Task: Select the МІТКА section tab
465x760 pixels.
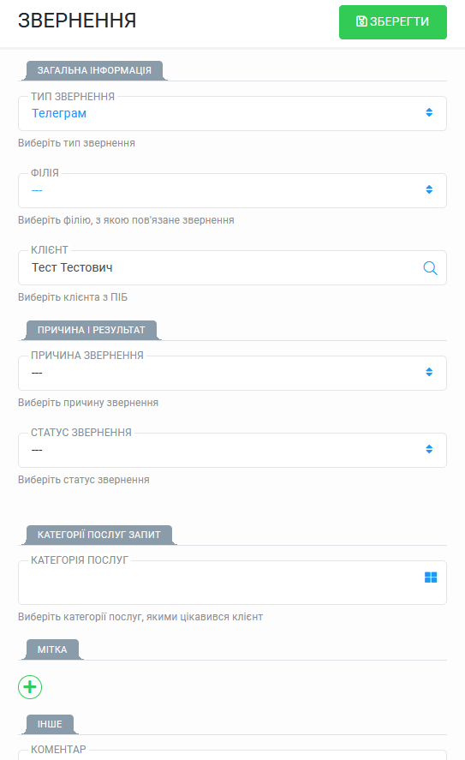Action: coord(52,649)
